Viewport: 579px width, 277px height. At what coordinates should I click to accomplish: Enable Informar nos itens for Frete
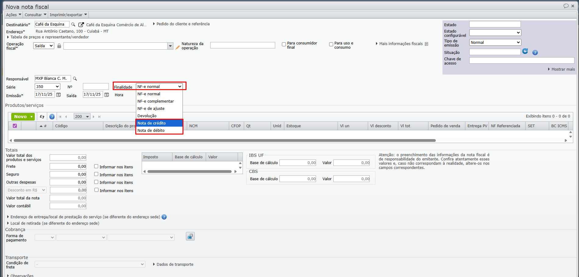[96, 167]
